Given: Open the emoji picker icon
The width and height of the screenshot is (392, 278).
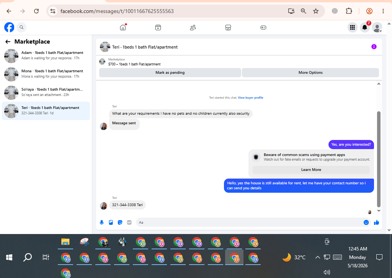Looking at the screenshot, I should click(x=366, y=222).
